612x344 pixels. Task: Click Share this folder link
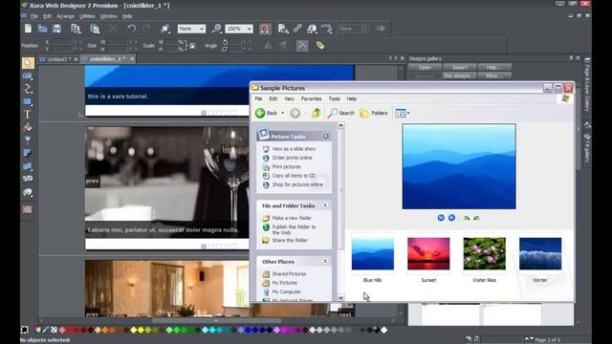click(x=290, y=241)
